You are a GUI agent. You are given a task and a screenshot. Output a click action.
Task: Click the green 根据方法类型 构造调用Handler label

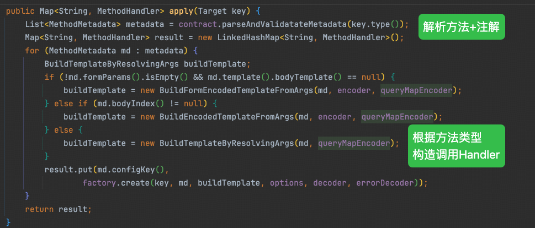pyautogui.click(x=456, y=147)
